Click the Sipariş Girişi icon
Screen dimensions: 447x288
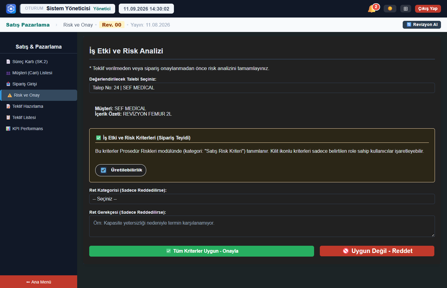8,84
